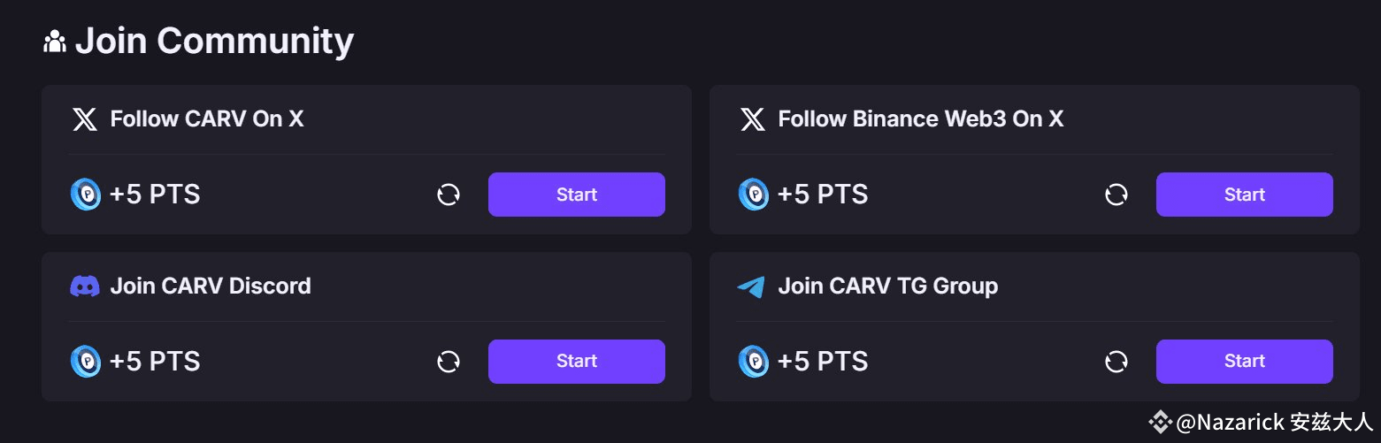Image resolution: width=1381 pixels, height=443 pixels.
Task: Open the Join CARV TG Group title
Action: (888, 286)
